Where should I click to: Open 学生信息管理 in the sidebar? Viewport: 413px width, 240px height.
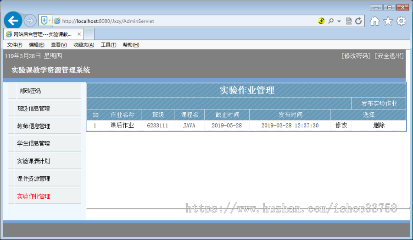pyautogui.click(x=33, y=143)
